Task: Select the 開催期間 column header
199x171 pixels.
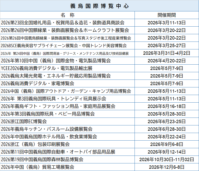Action: pyautogui.click(x=167, y=15)
